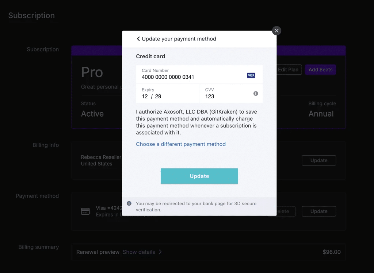Close the payment method dialog
Screen dimensions: 374x273
coord(276,31)
